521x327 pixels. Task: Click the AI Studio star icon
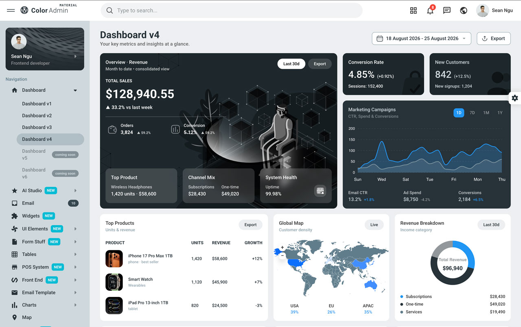point(15,191)
